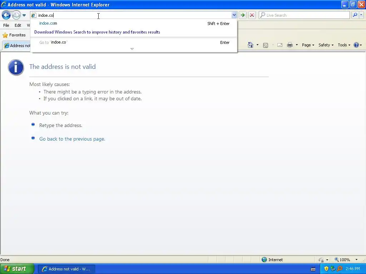This screenshot has width=366, height=274.
Task: Select the indoe.com autocomplete suggestion
Action: tap(134, 23)
